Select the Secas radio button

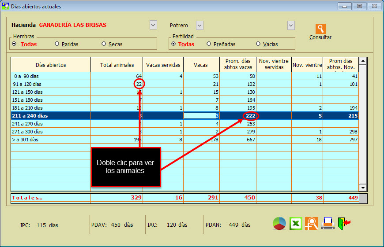(104, 44)
